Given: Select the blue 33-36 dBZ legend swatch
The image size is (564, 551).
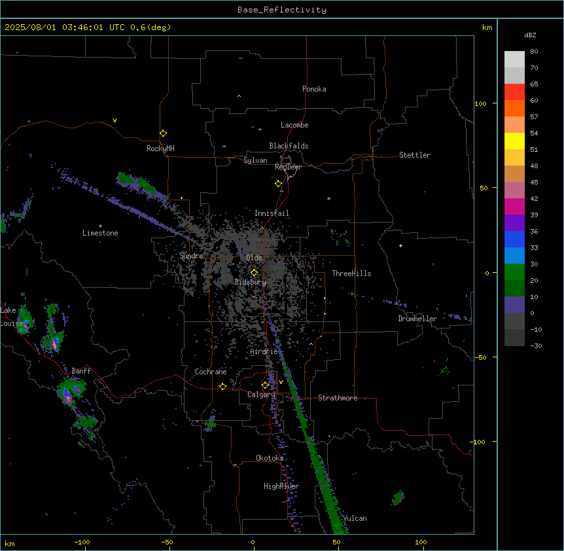Looking at the screenshot, I should 514,239.
